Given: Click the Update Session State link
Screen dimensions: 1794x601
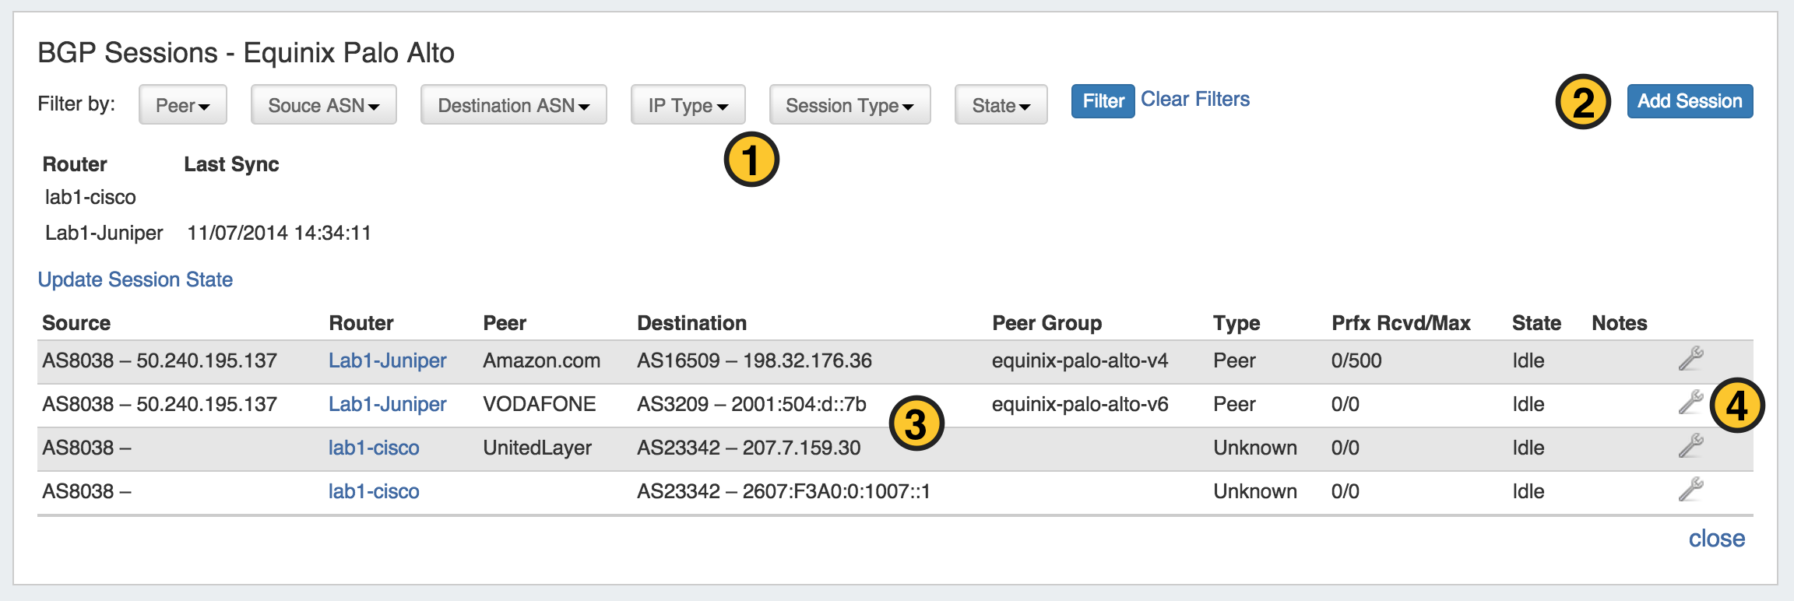Looking at the screenshot, I should coord(135,279).
